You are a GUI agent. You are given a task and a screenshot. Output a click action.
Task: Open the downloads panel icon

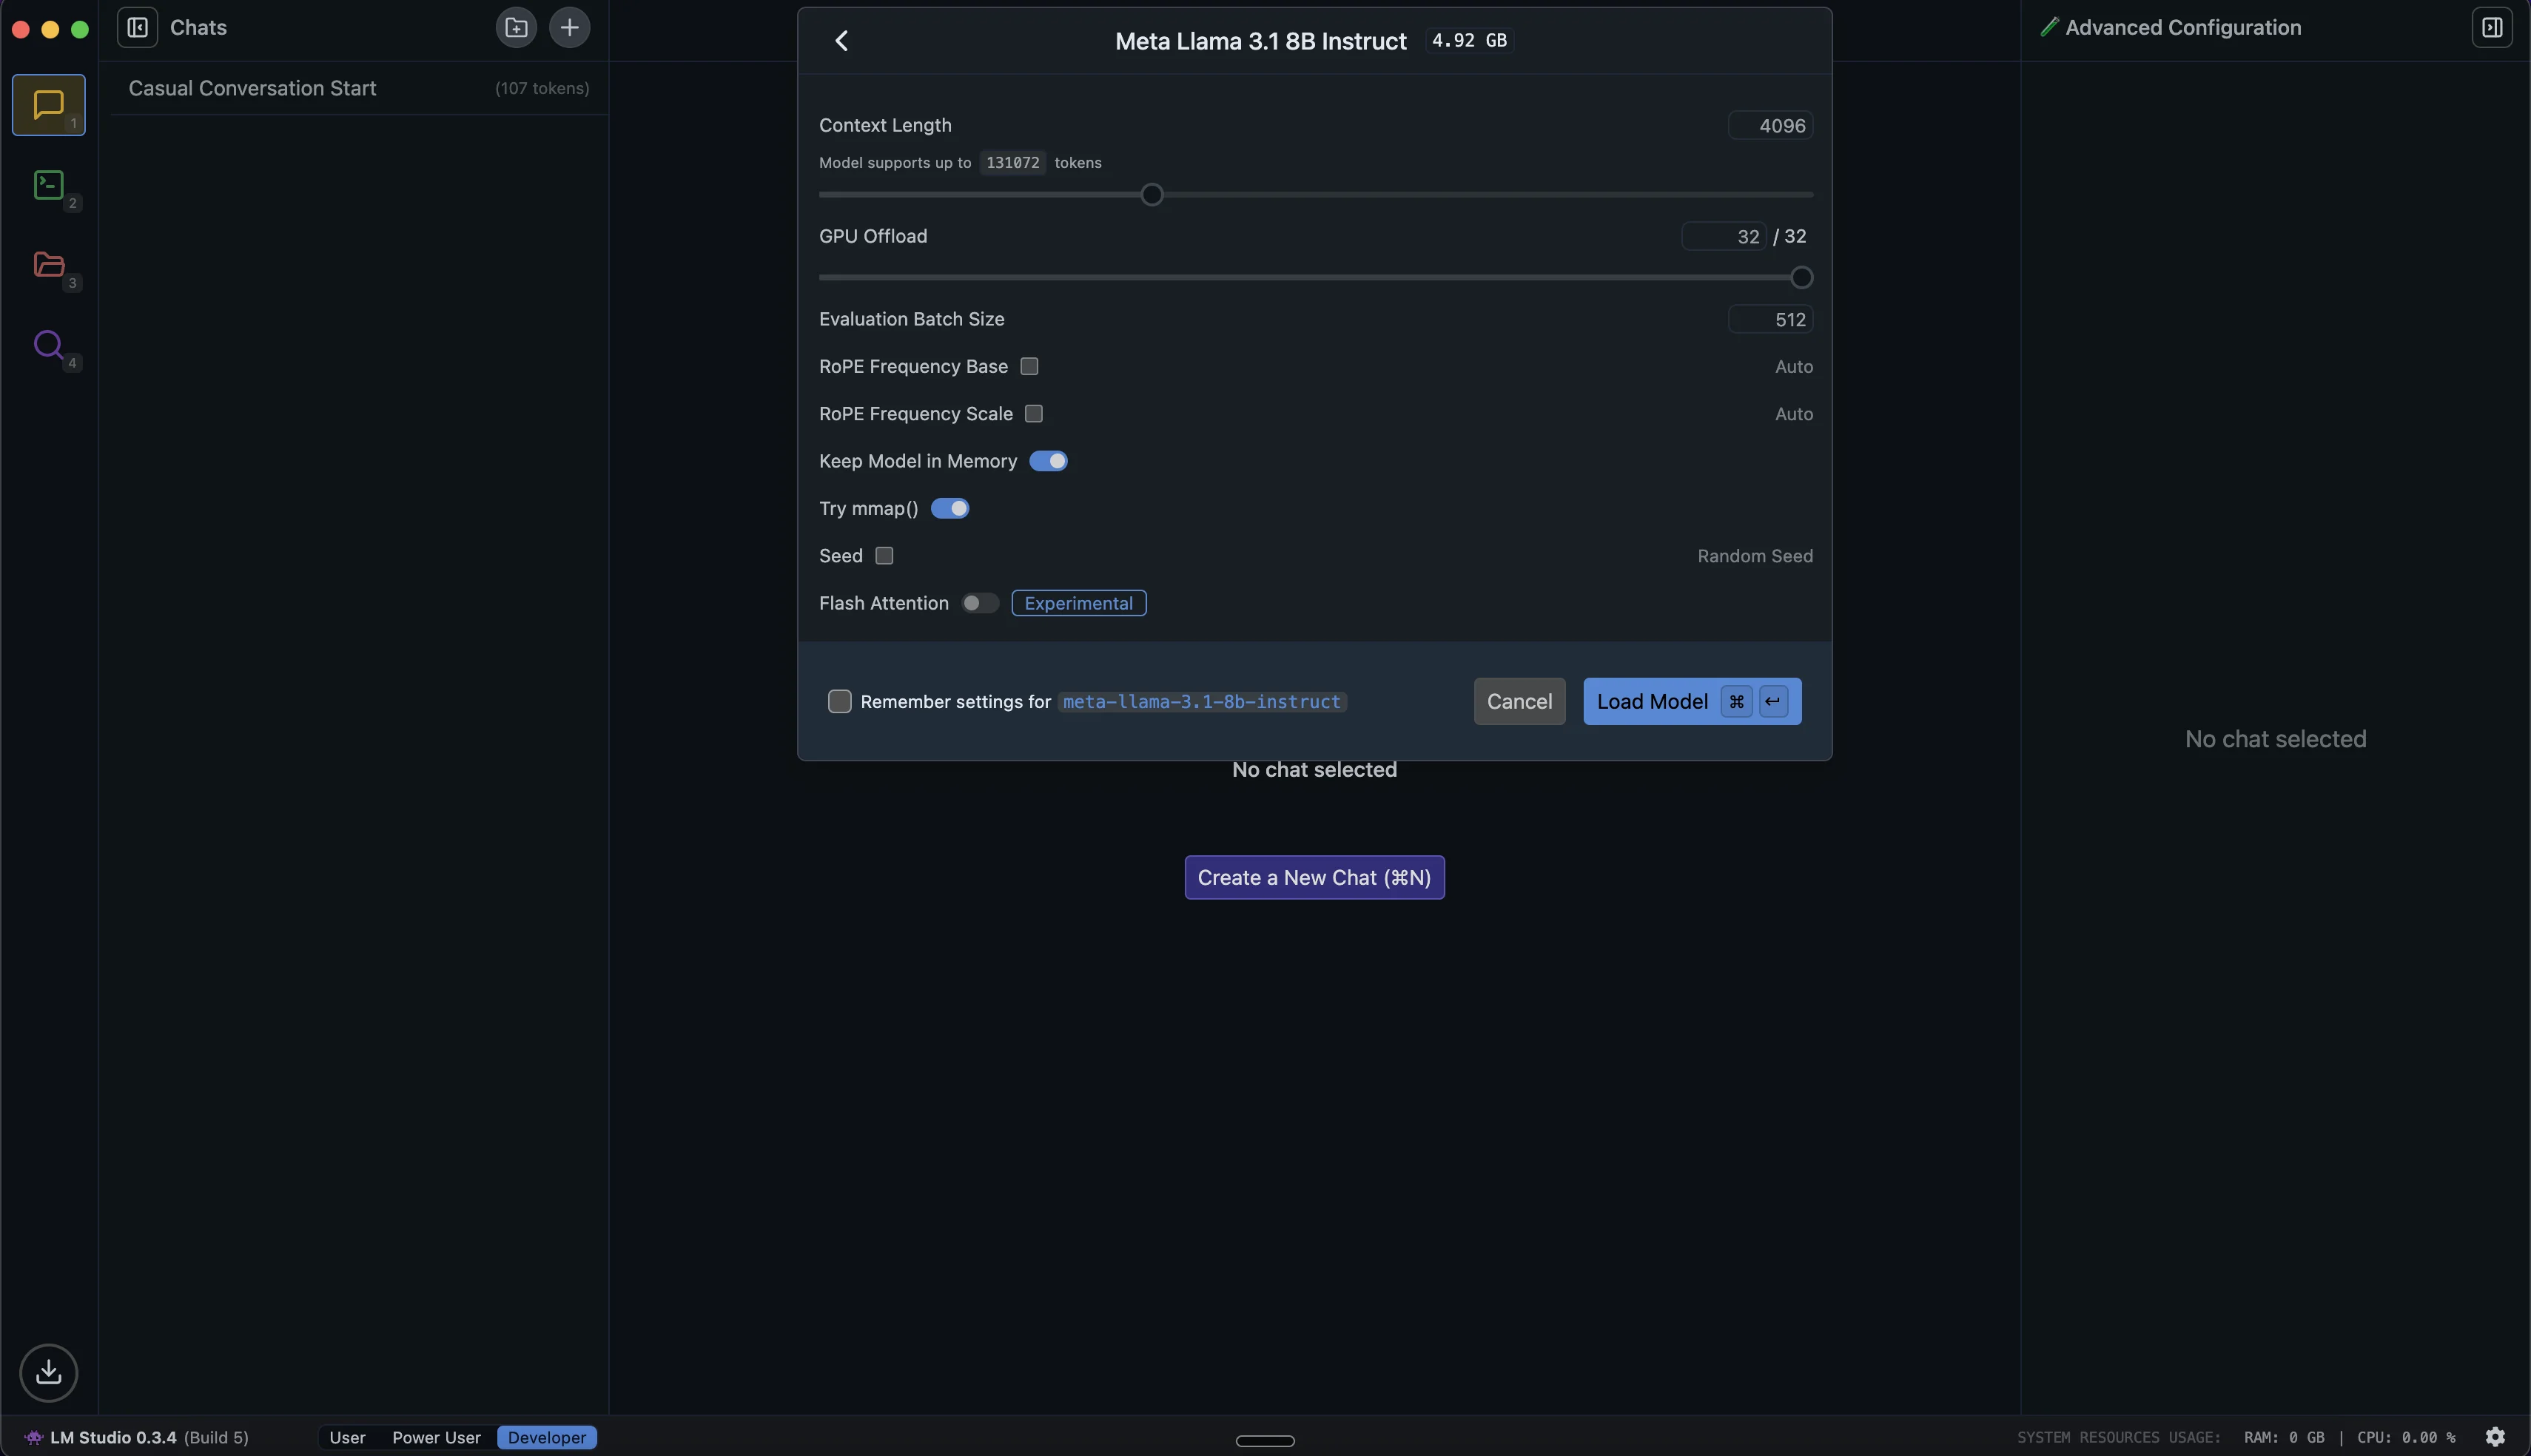point(48,1372)
